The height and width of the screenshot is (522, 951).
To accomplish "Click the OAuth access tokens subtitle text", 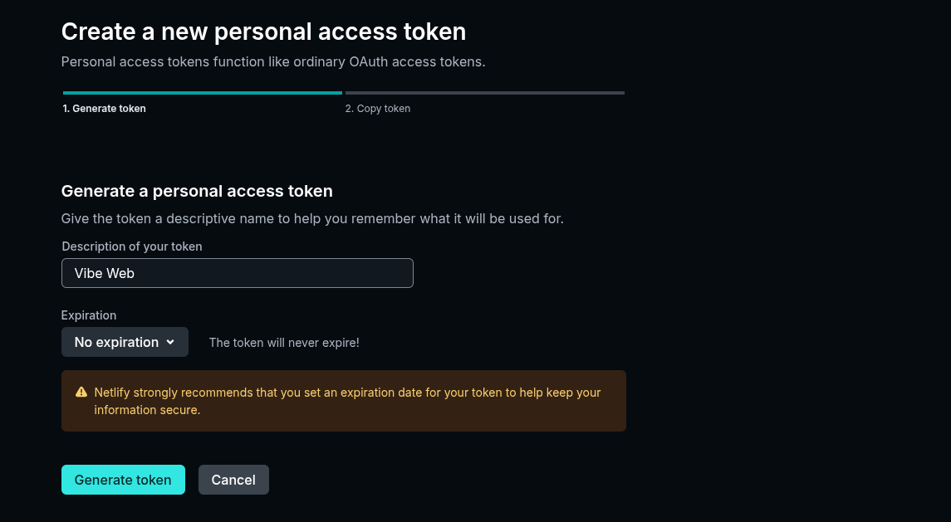I will (x=273, y=62).
